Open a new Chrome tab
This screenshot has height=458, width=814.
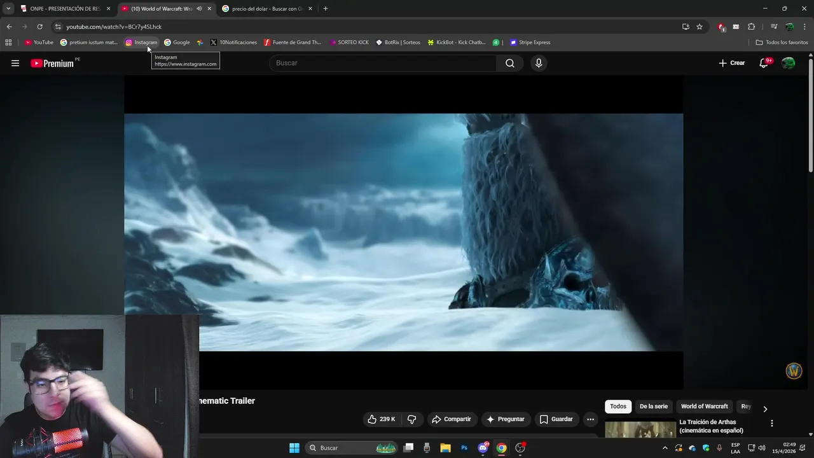[x=326, y=9]
